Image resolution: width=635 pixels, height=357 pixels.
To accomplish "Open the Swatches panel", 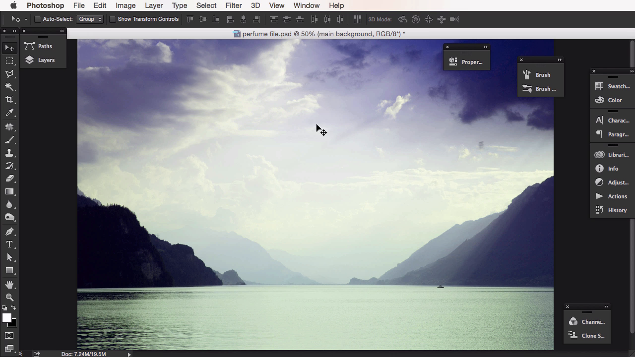I will 613,86.
